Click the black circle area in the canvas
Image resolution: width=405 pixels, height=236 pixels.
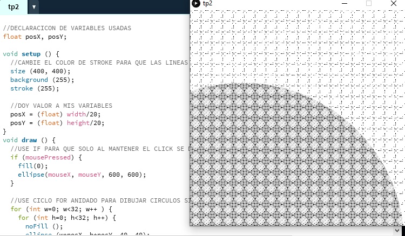pos(259,162)
